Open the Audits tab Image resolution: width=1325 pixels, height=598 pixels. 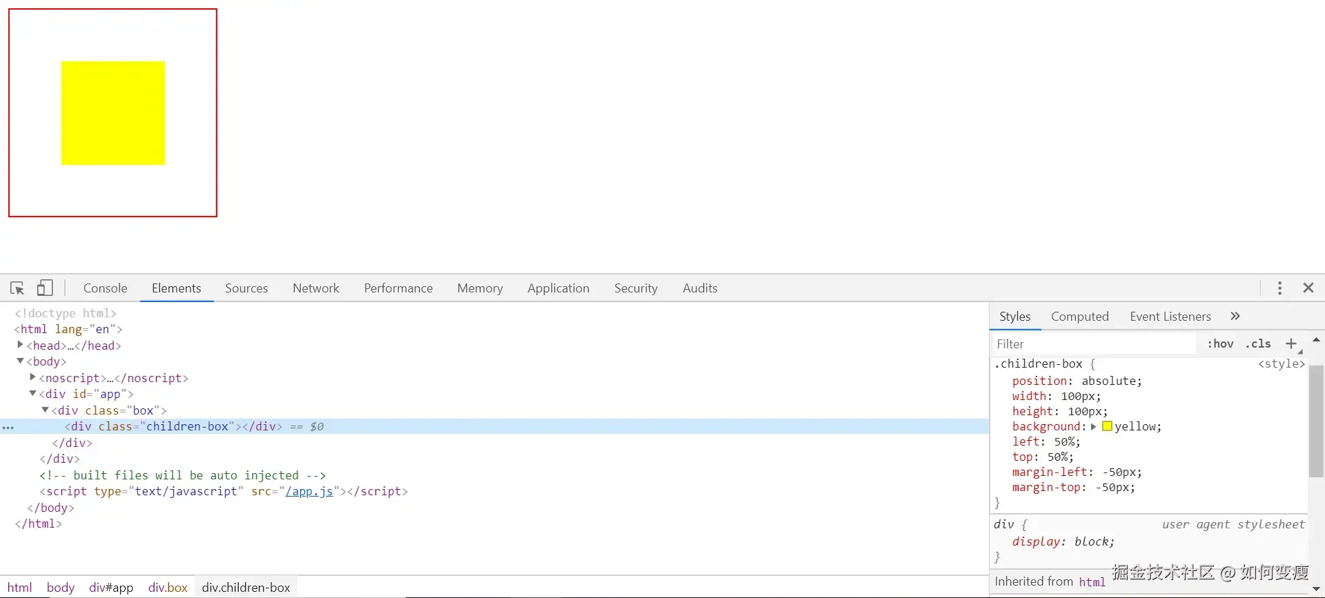[700, 288]
